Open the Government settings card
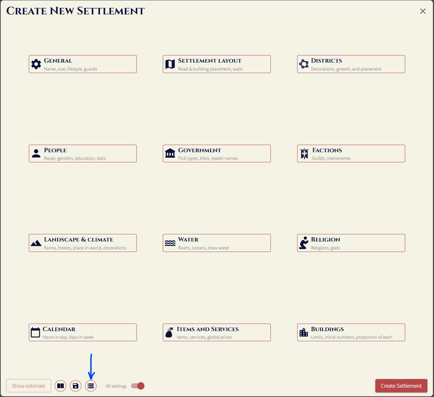This screenshot has width=434, height=397. (217, 154)
